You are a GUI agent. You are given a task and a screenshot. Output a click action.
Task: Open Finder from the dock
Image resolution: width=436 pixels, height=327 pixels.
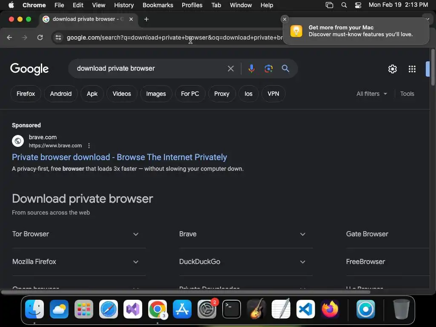34,309
